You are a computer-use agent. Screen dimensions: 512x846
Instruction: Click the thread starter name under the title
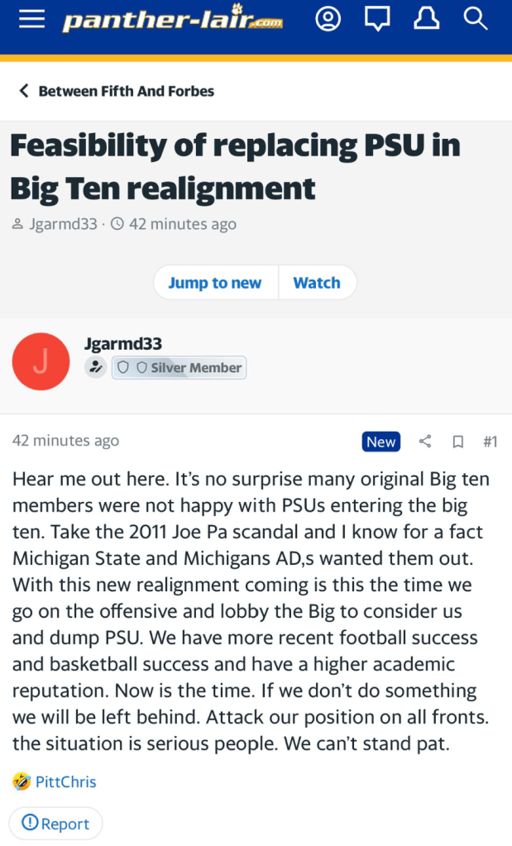62,224
